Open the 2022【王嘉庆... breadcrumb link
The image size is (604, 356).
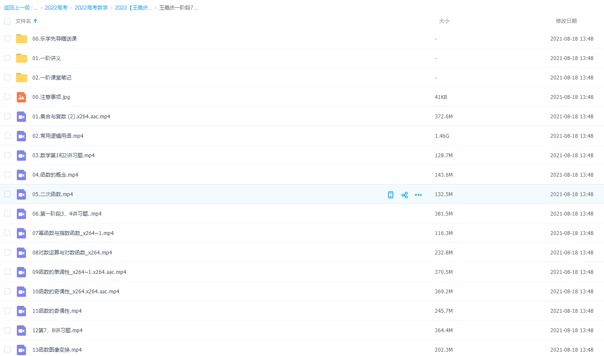[133, 8]
